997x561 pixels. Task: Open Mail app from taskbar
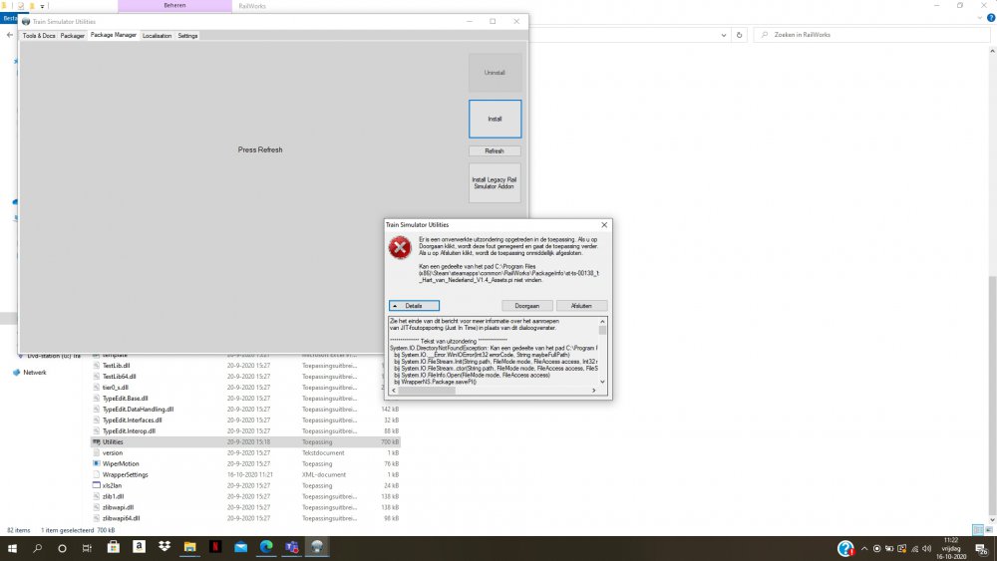(240, 547)
